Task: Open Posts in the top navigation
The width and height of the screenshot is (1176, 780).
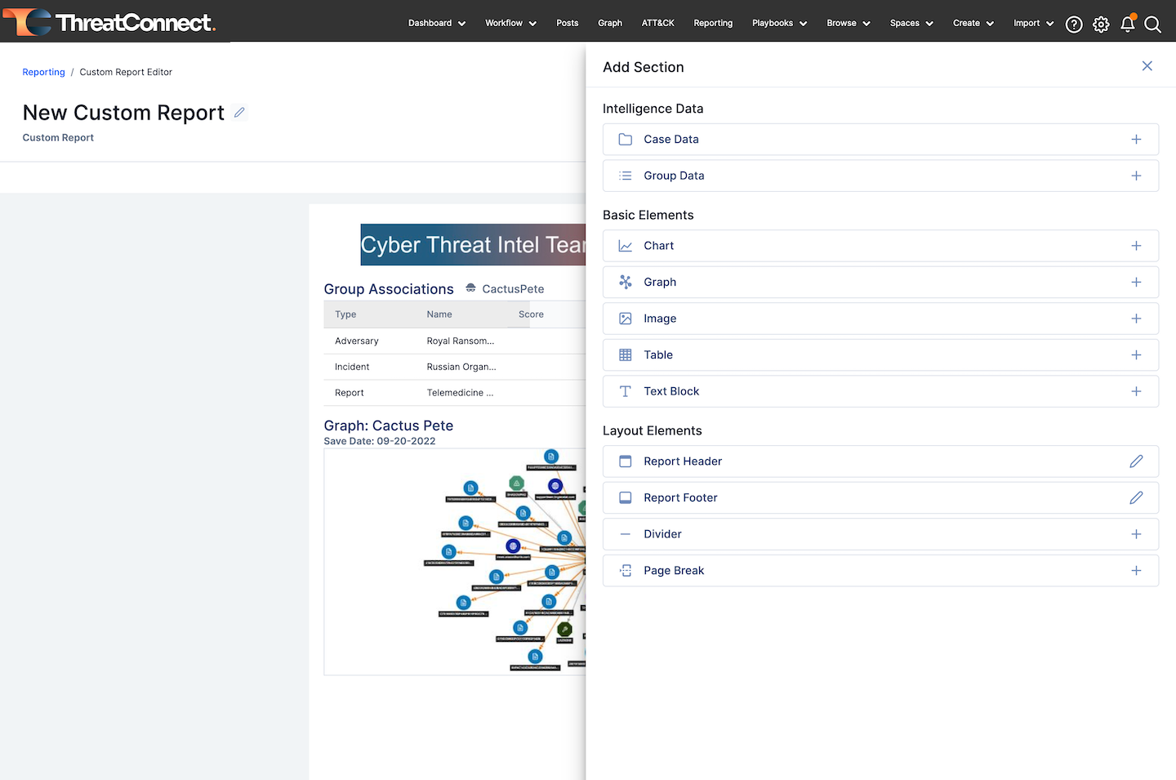Action: (568, 23)
